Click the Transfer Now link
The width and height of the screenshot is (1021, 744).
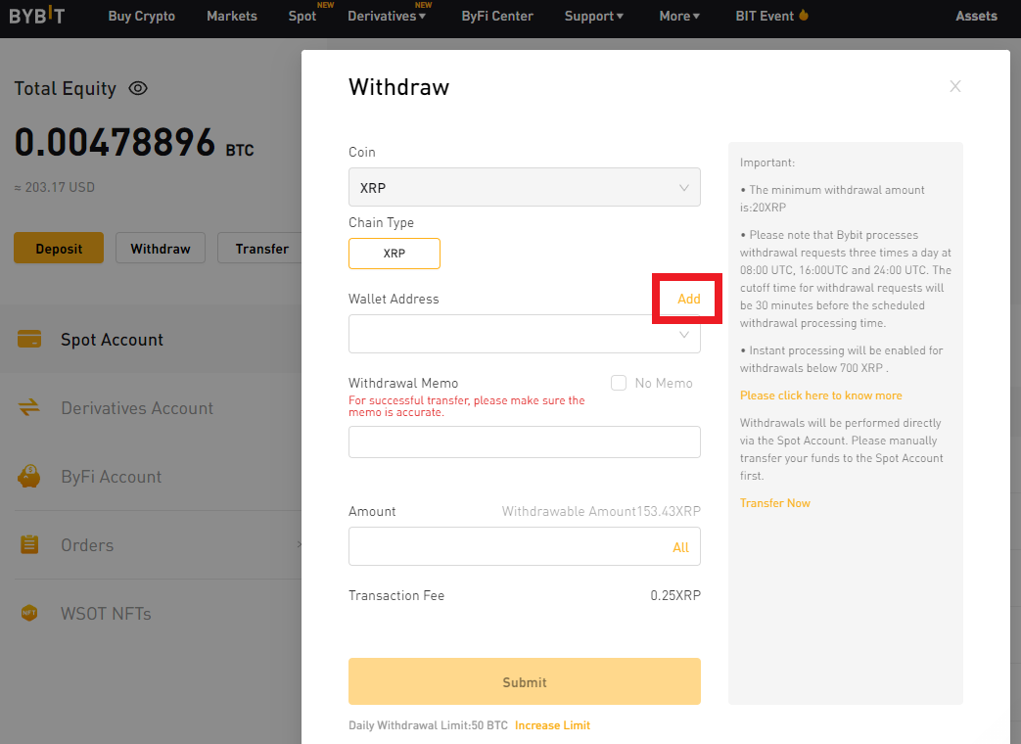(x=775, y=502)
